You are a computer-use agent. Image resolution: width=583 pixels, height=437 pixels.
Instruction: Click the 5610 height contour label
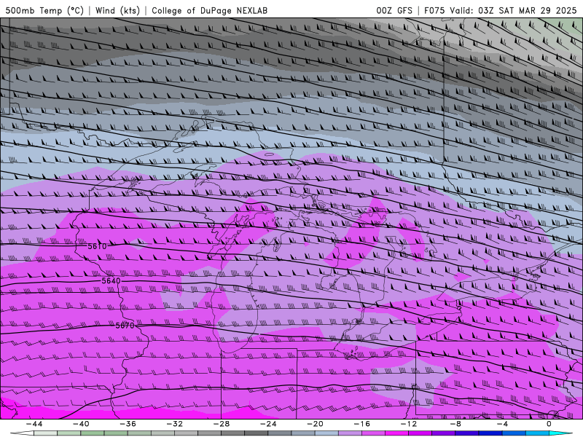tap(97, 246)
